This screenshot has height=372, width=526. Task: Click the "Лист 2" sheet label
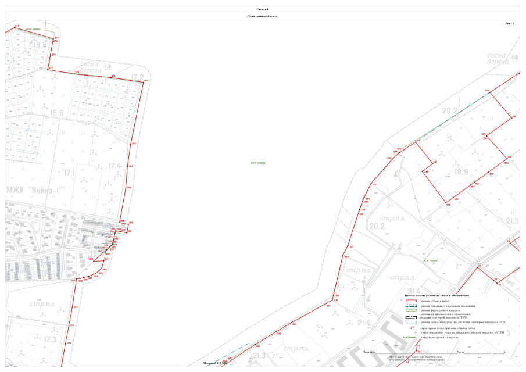(x=509, y=23)
